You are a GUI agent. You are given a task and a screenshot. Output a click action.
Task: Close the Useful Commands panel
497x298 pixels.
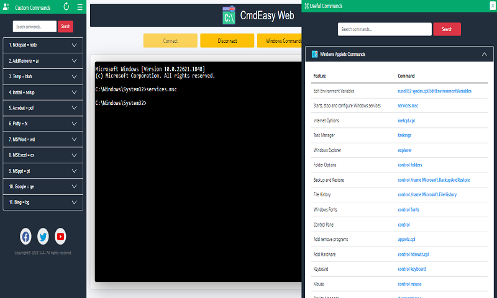(x=493, y=6)
